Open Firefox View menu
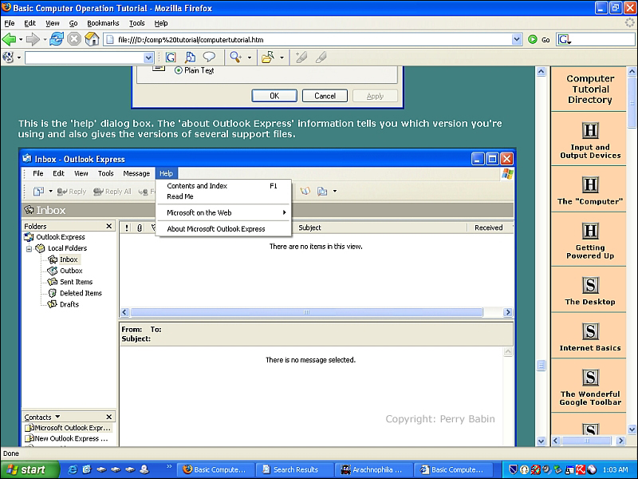Screen dimensions: 638x479 (x=52, y=23)
